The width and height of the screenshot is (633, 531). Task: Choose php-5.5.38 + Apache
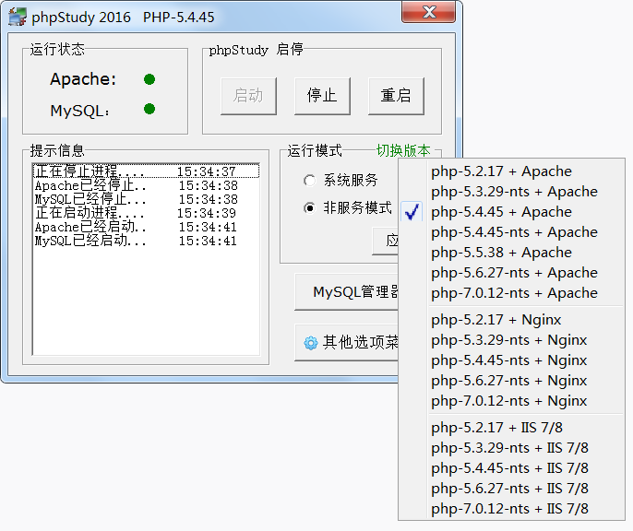511,253
